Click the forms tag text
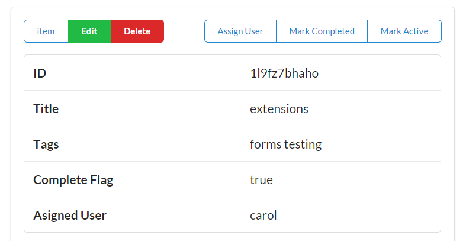466x241 pixels. (264, 144)
